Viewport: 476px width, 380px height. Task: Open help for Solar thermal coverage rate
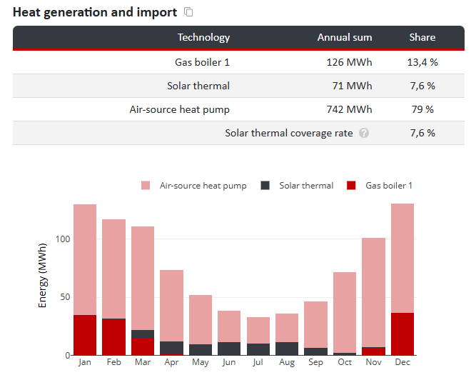pos(364,133)
